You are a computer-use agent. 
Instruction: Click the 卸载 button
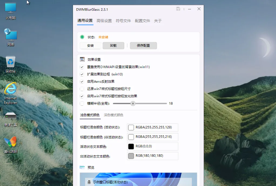[113, 45]
